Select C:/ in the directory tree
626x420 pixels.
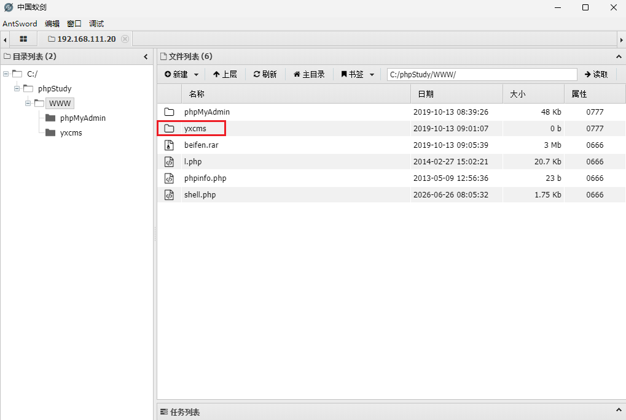click(33, 74)
